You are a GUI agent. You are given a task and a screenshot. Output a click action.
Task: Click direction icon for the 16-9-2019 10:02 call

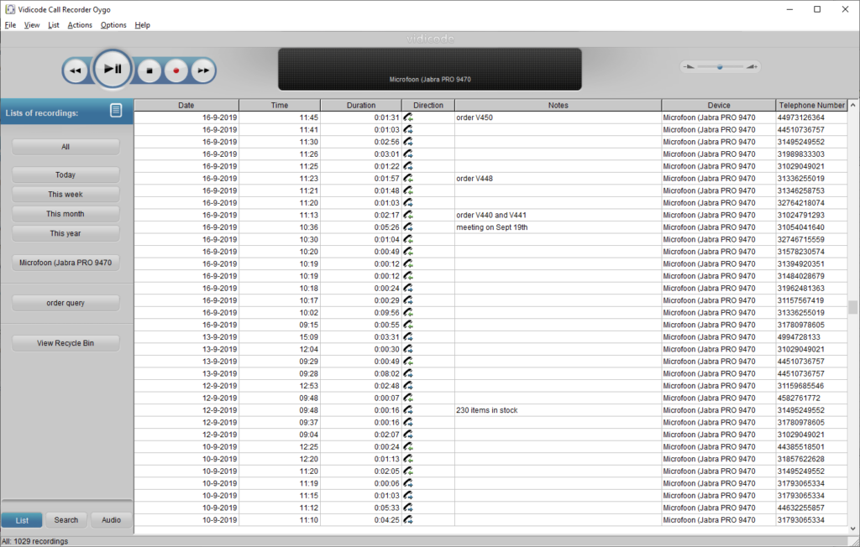[x=408, y=312]
